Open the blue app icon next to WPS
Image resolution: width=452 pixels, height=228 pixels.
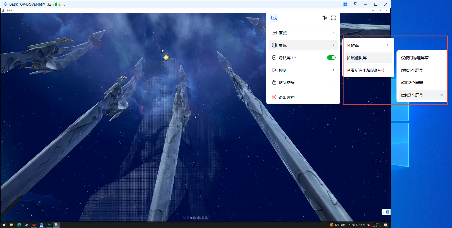tap(41, 225)
